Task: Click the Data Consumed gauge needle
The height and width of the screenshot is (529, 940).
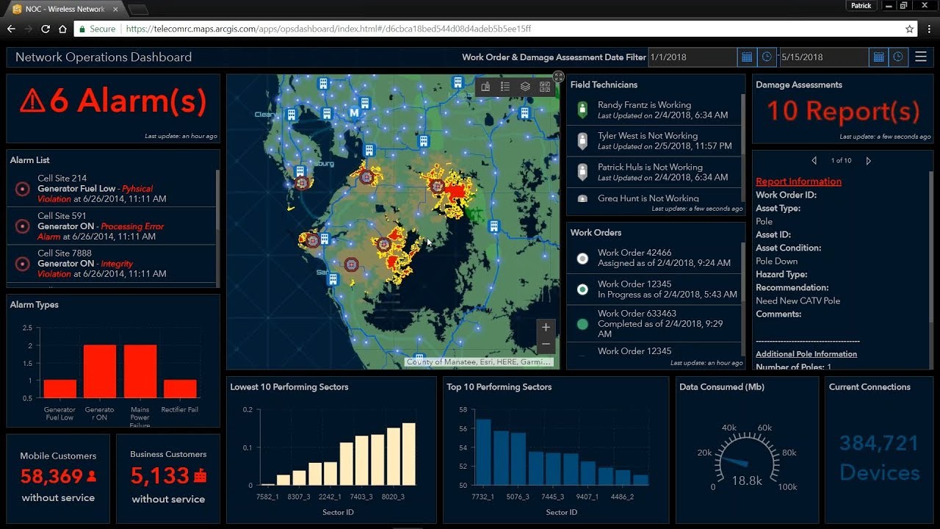Action: [x=734, y=462]
